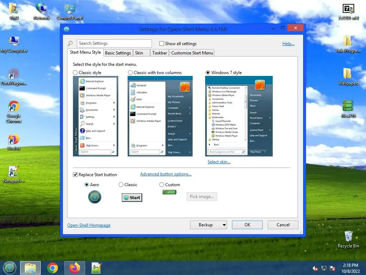This screenshot has width=366, height=275.
Task: Switch to the Skin tab
Action: tap(141, 53)
